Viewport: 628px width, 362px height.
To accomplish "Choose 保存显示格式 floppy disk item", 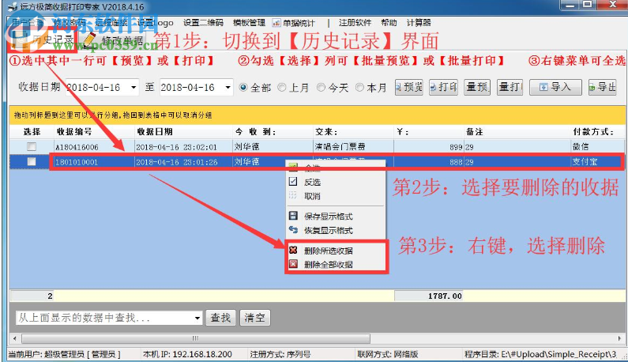I will pos(328,217).
